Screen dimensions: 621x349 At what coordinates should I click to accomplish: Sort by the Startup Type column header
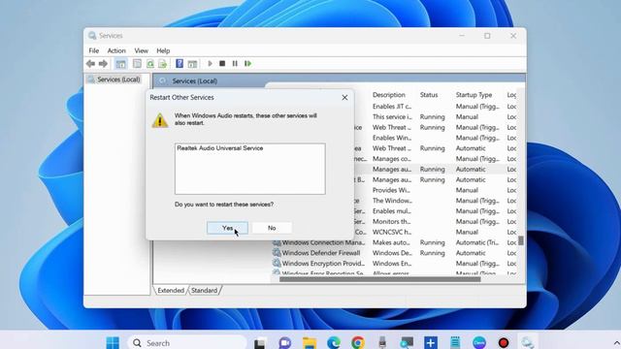point(474,95)
